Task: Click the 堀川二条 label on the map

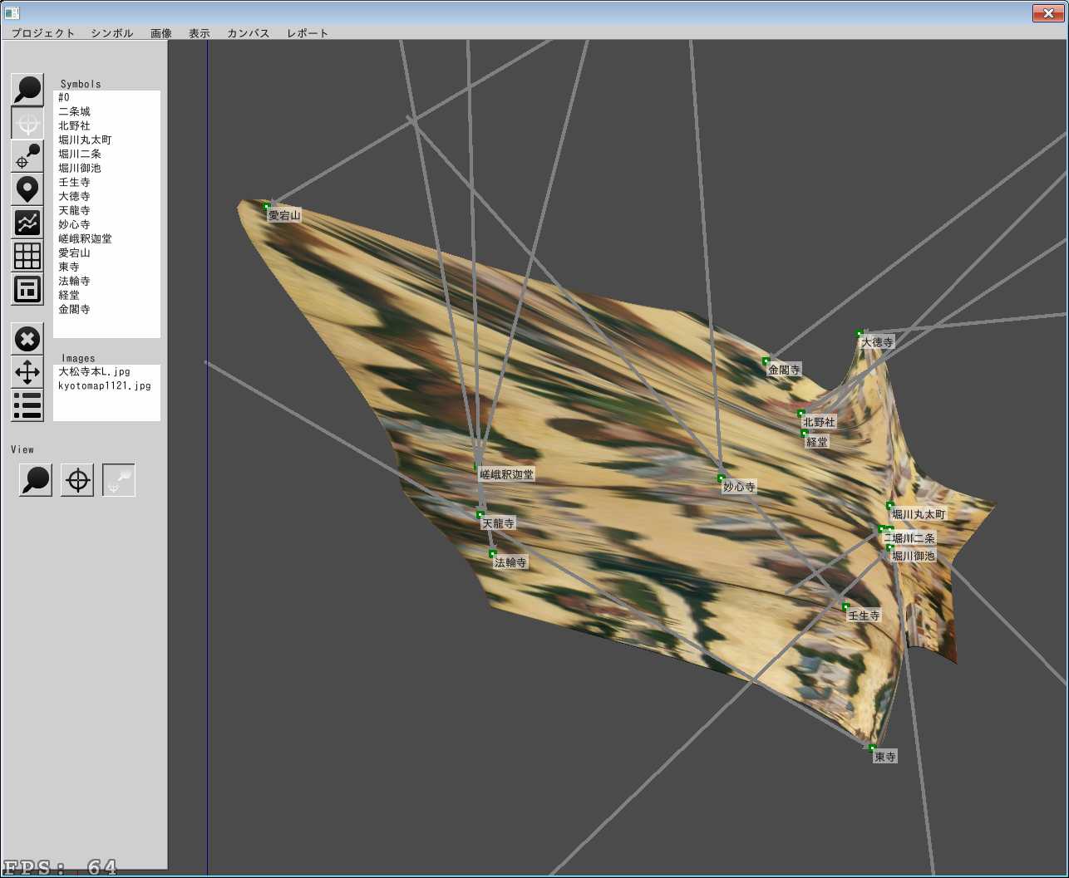Action: [914, 538]
